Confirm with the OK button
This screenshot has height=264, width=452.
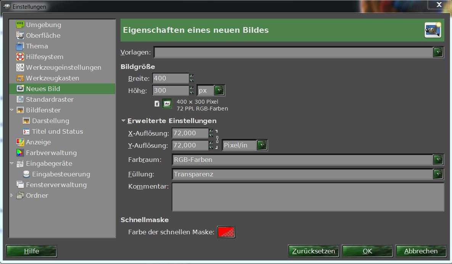coord(367,251)
